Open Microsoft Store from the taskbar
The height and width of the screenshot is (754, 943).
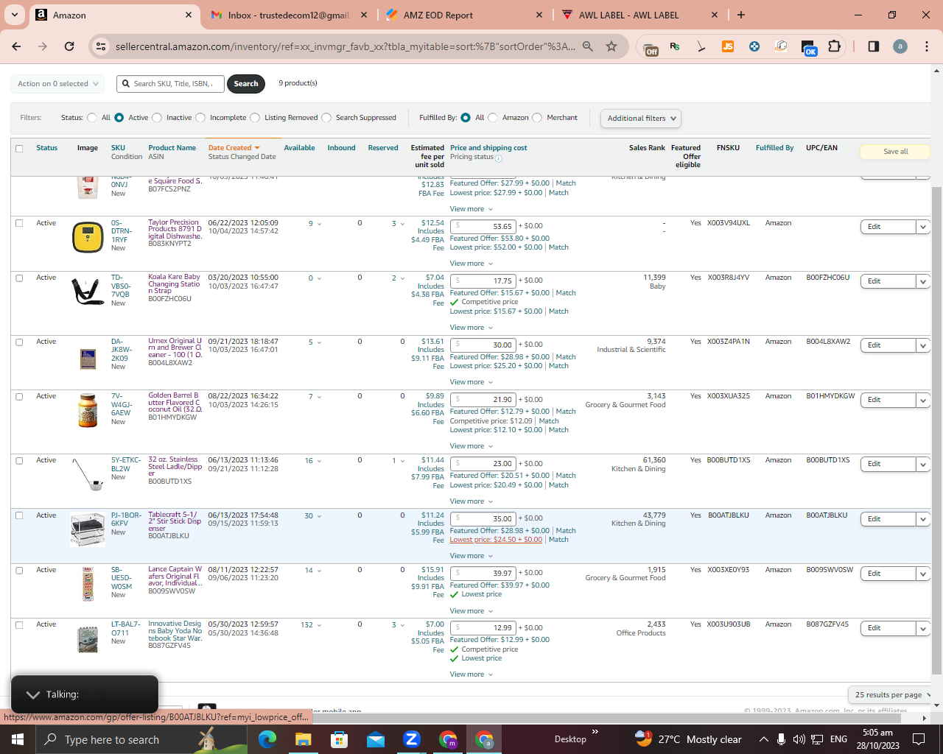(339, 739)
